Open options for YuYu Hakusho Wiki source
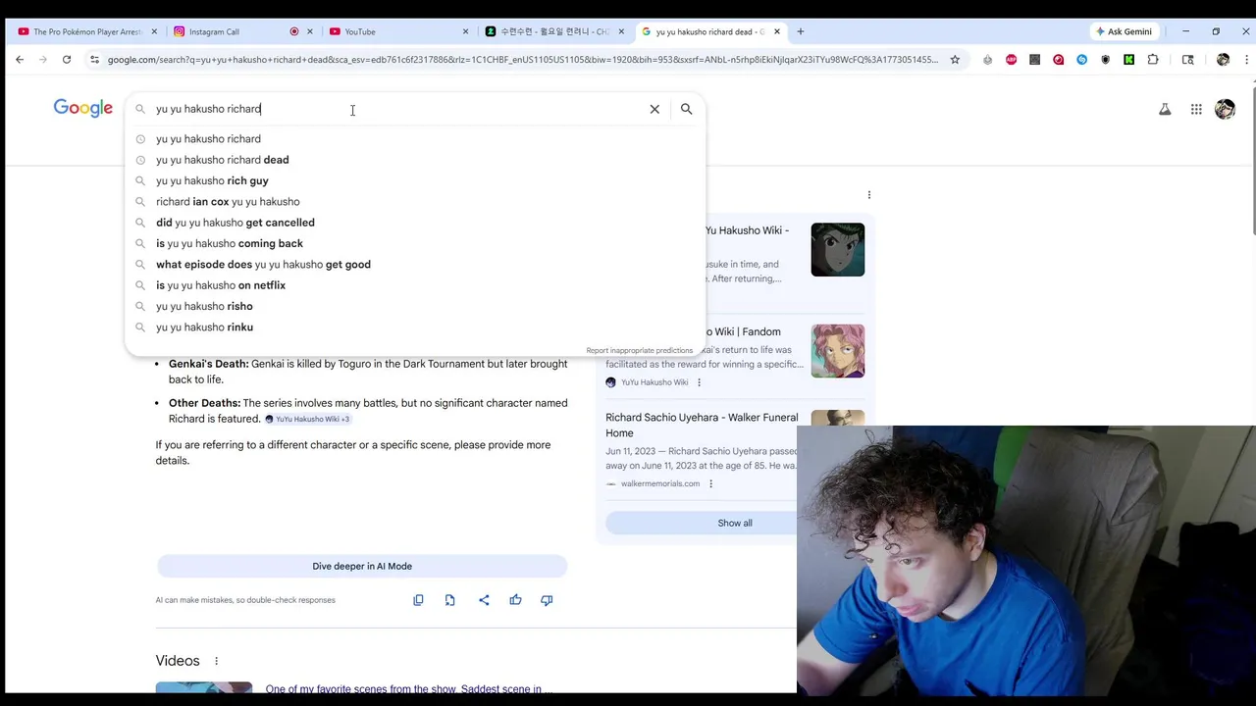This screenshot has height=706, width=1256. (x=699, y=382)
